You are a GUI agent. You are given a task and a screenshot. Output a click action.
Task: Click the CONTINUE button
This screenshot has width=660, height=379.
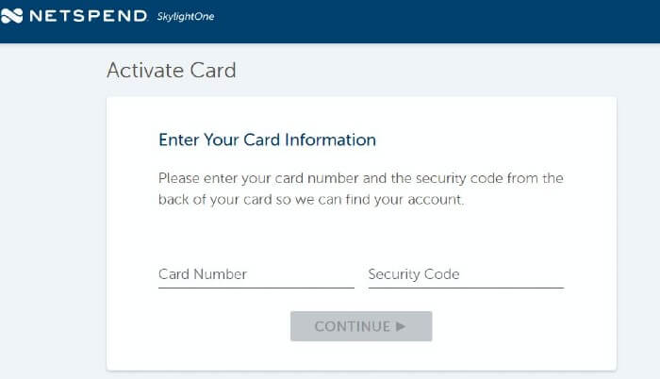tap(361, 326)
